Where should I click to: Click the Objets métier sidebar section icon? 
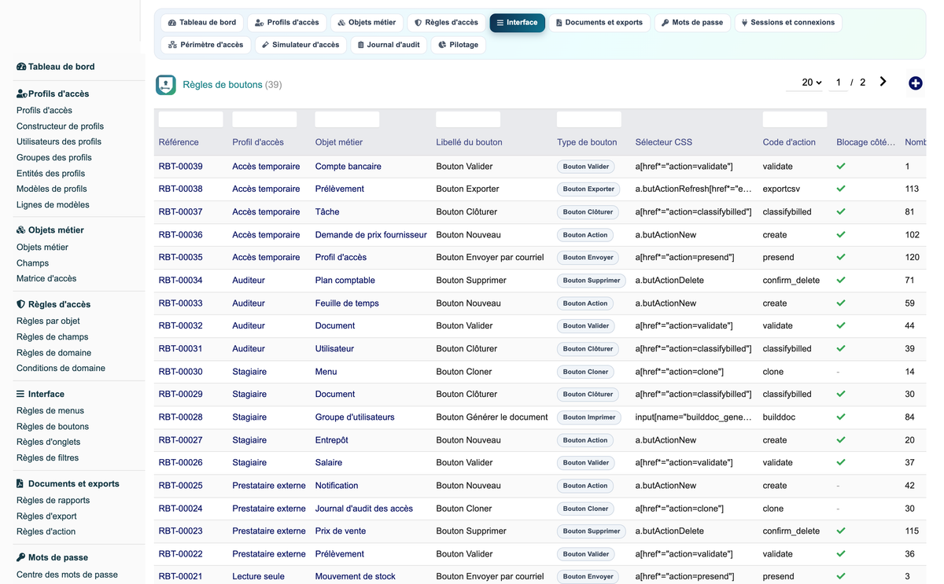coord(21,230)
